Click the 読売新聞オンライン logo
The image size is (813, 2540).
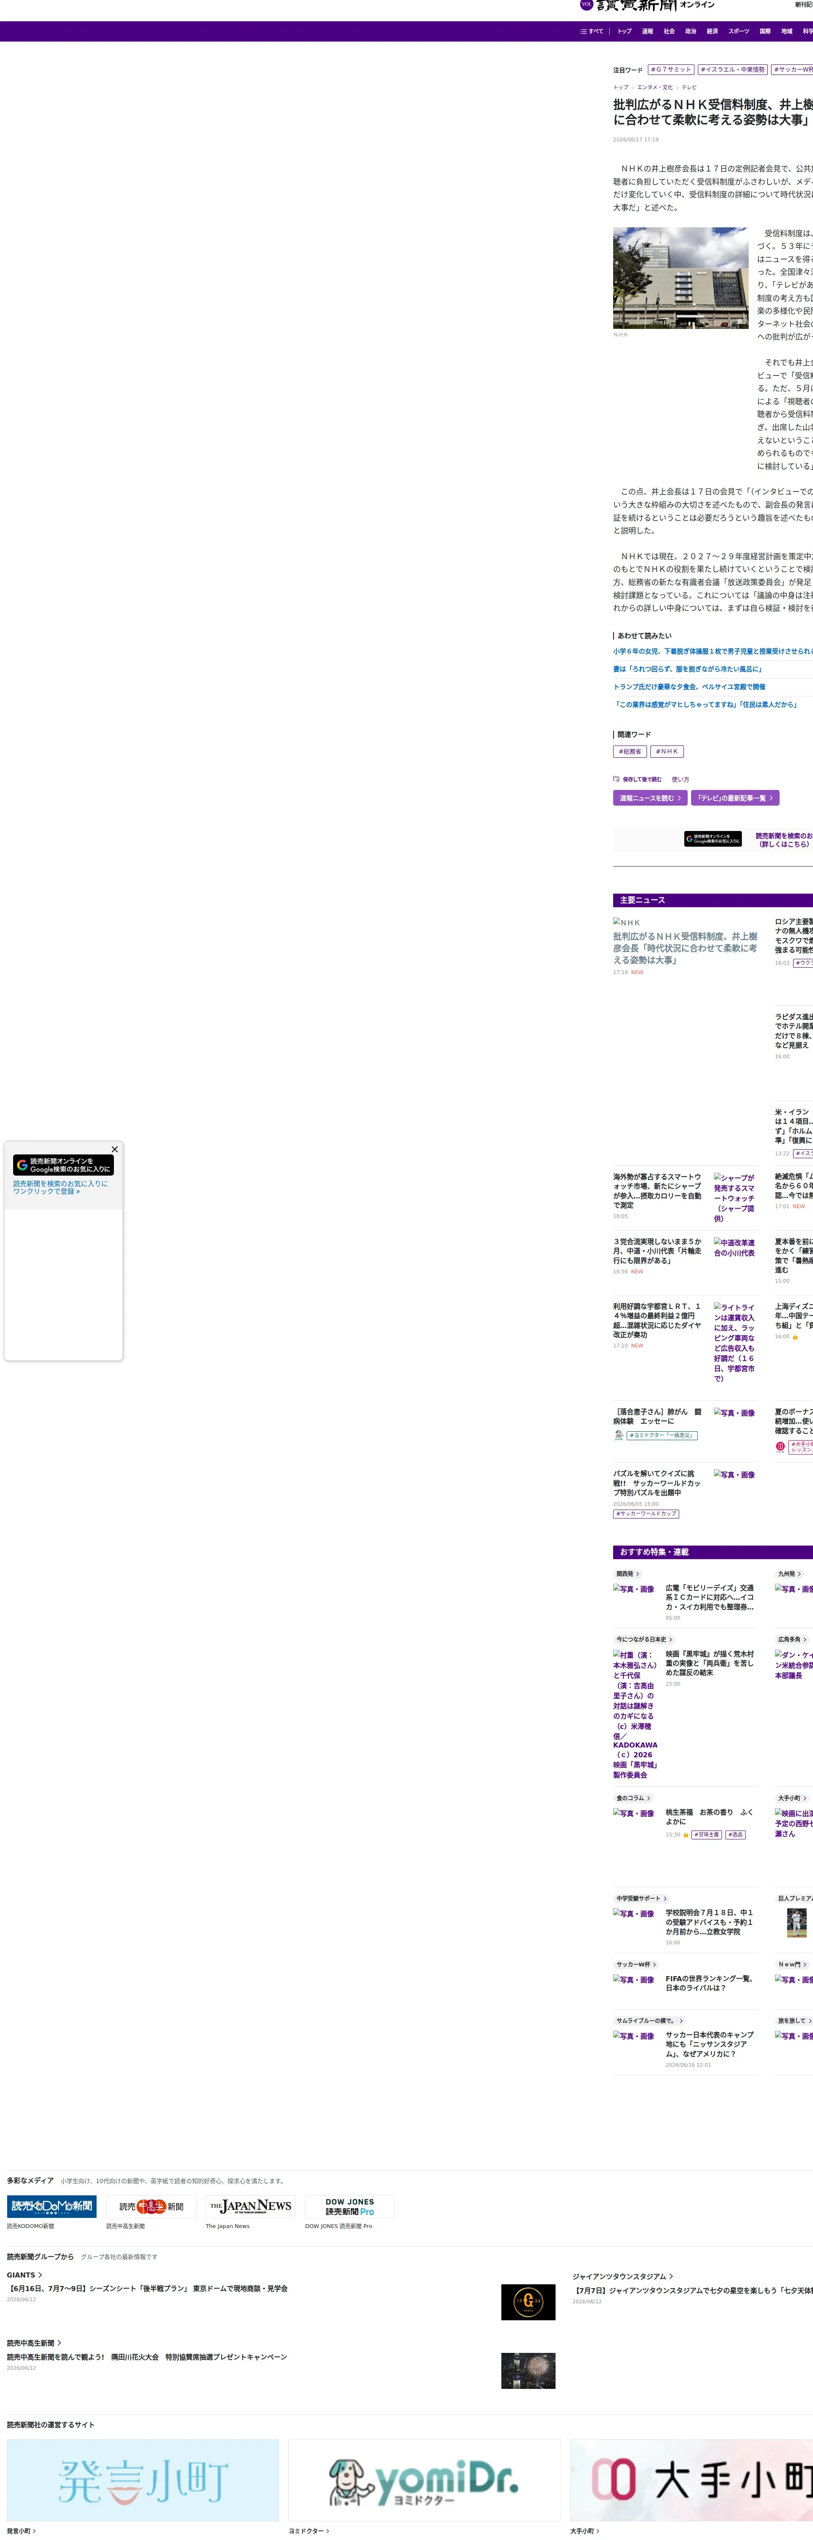[x=647, y=6]
